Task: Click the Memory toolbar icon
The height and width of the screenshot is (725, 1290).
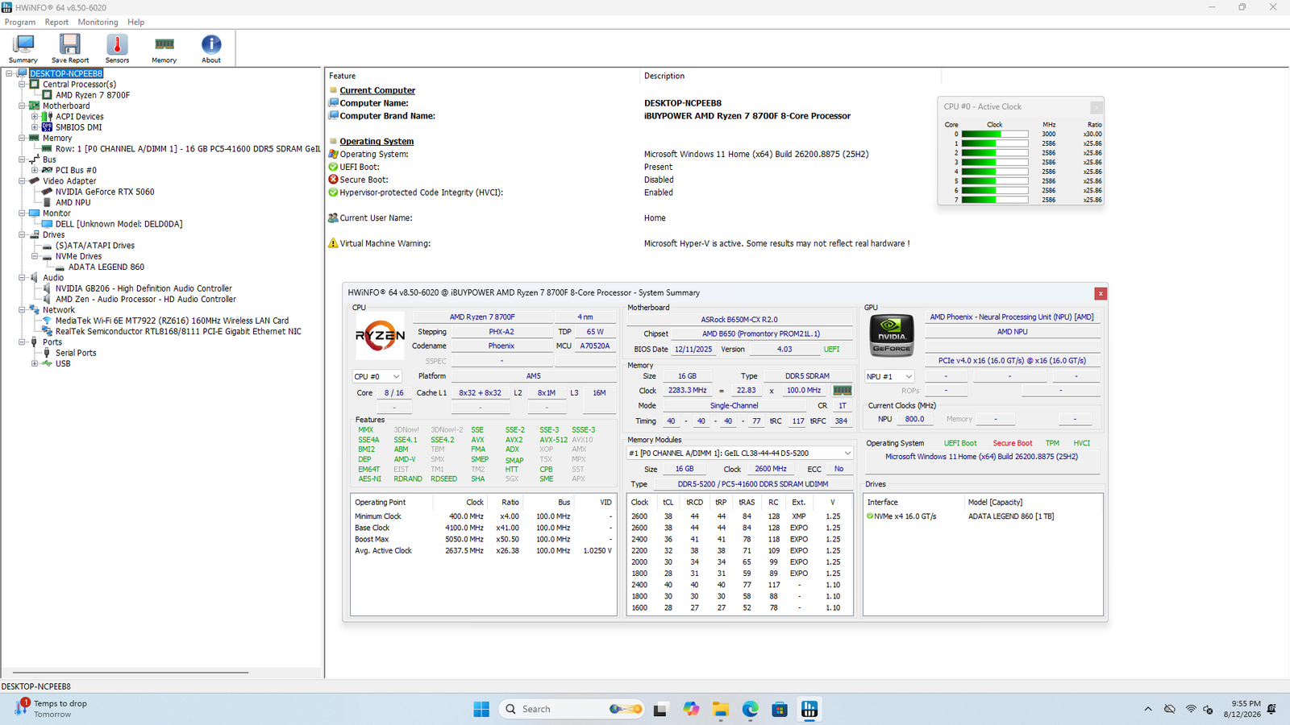Action: (164, 48)
